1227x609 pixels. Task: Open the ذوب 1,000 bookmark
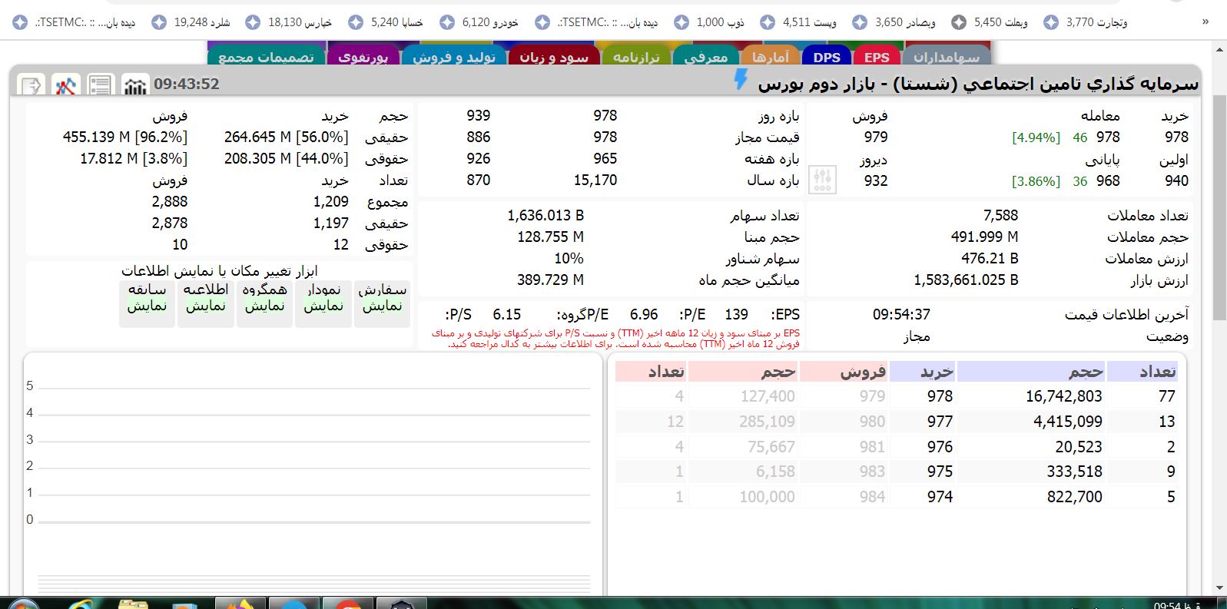pos(708,22)
